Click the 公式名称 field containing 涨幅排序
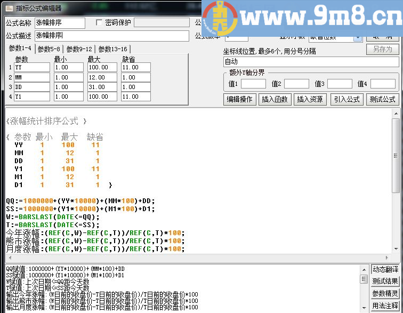This screenshot has width=403, height=313. (x=60, y=23)
